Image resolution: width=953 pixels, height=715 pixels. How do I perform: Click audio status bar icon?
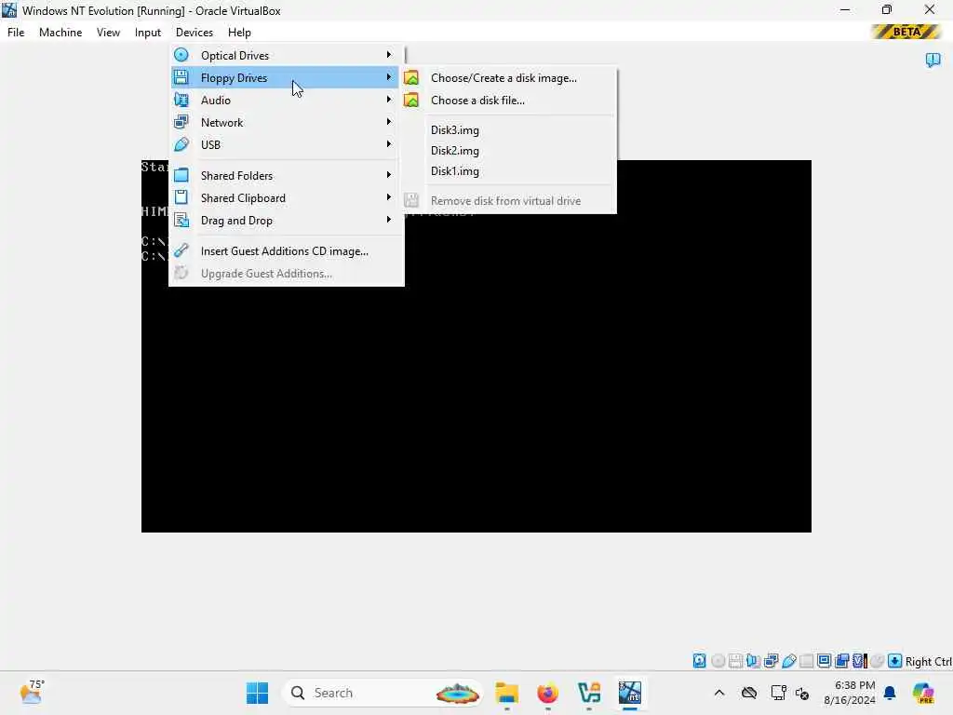(x=753, y=661)
